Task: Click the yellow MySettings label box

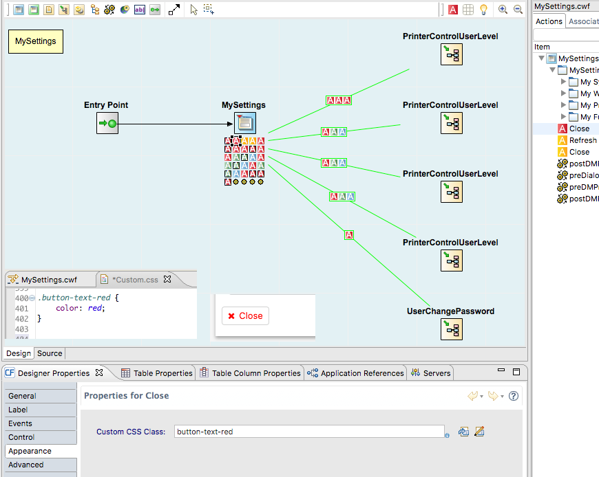Action: point(36,41)
